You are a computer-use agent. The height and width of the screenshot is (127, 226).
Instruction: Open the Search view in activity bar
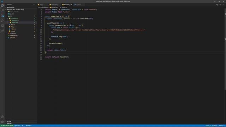coord(2,10)
